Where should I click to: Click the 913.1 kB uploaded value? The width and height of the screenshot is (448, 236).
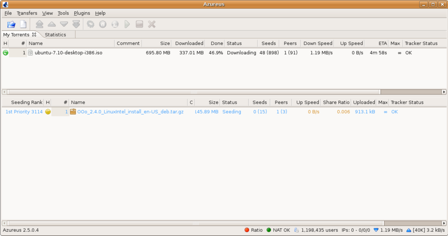(365, 112)
